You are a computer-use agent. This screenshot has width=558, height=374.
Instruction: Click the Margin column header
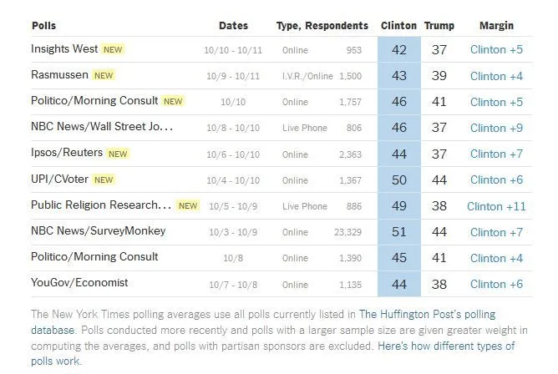coord(496,26)
